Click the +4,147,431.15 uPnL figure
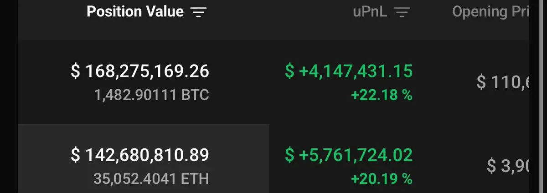Image resolution: width=547 pixels, height=193 pixels. click(356, 71)
